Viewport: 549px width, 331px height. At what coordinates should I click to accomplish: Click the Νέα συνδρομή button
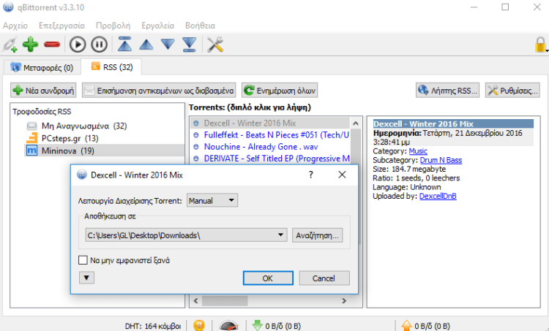(x=43, y=91)
